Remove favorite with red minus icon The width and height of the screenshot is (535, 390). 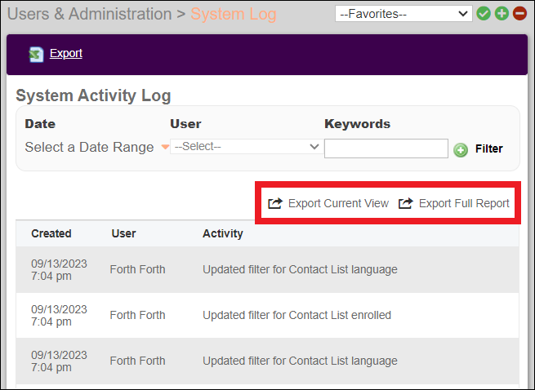tap(519, 14)
